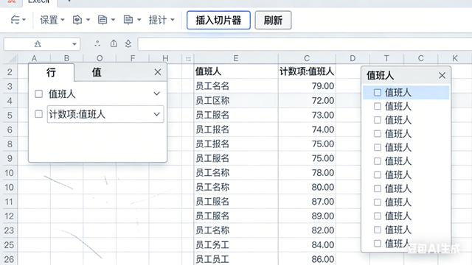
Task: Click the 插入切片器 button
Action: (218, 20)
